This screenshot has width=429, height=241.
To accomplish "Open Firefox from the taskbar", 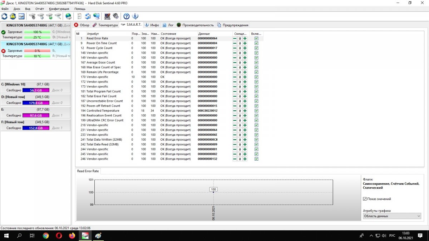I will coord(72,236).
